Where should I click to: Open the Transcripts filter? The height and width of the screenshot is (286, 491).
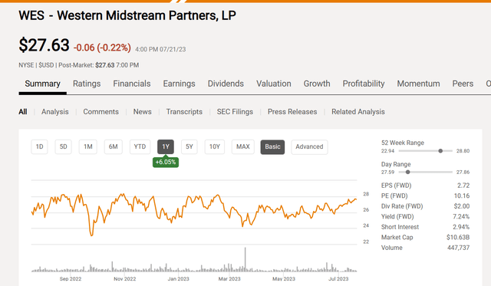pos(184,112)
